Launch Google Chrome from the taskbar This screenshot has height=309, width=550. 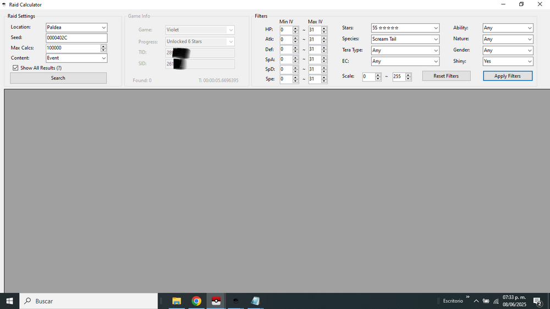pyautogui.click(x=196, y=301)
